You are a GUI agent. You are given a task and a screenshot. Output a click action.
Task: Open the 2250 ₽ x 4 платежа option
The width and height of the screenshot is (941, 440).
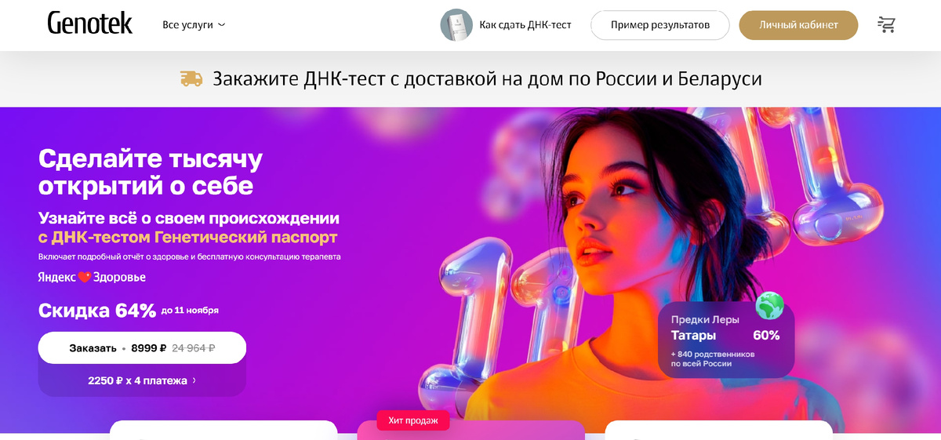(142, 380)
